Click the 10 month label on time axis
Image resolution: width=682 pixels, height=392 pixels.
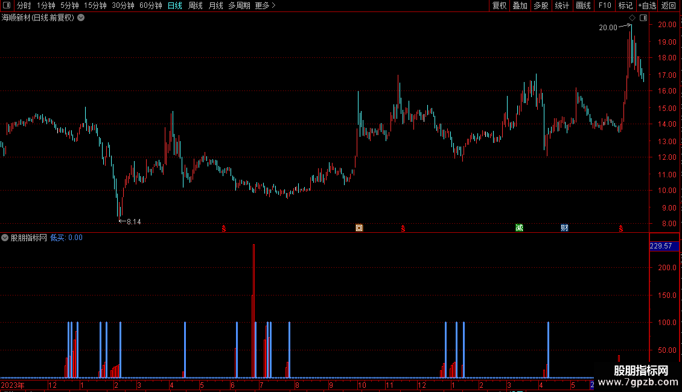(362, 385)
